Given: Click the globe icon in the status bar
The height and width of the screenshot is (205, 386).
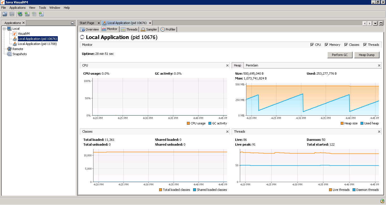Looking at the screenshot, I should (x=382, y=201).
